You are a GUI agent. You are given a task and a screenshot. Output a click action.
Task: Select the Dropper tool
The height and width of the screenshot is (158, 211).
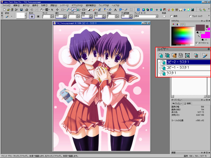[68, 10]
